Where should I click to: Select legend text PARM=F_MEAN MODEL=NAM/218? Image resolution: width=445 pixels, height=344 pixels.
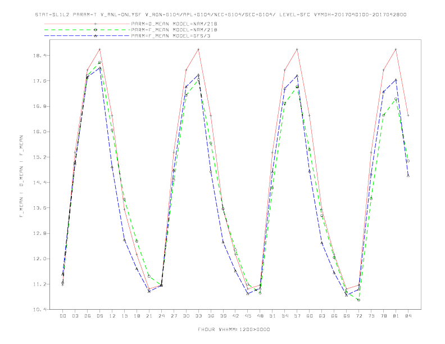(174, 30)
